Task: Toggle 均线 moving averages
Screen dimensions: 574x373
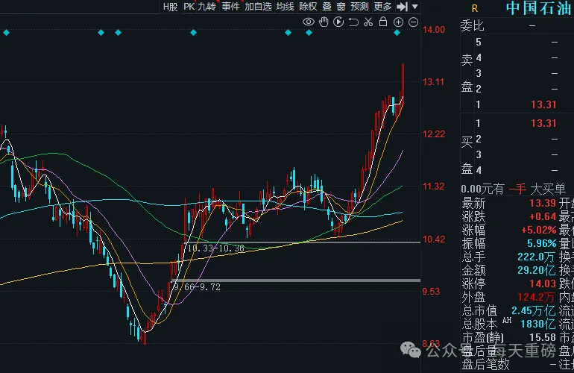Action: 286,7
